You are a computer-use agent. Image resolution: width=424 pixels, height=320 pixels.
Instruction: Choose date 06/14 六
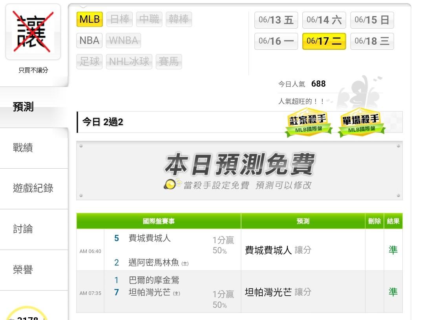click(324, 20)
